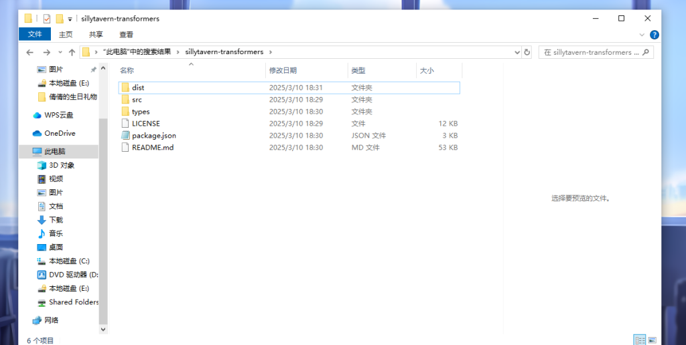Viewport: 686px width, 345px height.
Task: Open the Quick Access Toolbar customize dropdown
Action: (70, 19)
